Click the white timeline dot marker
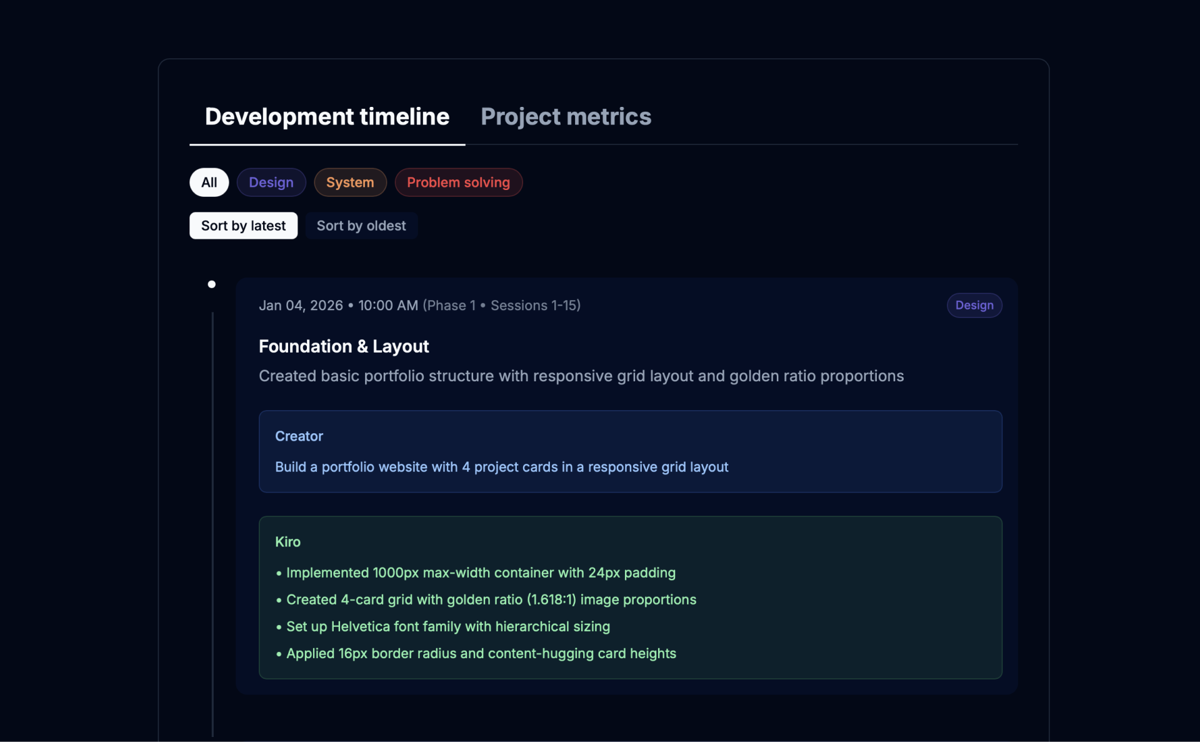 click(212, 284)
